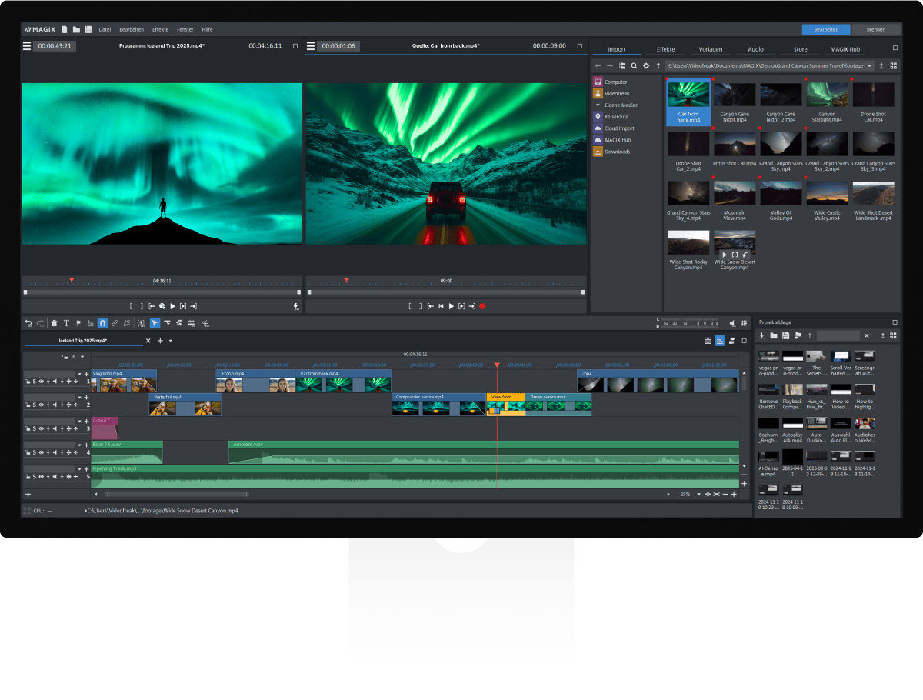Viewport: 923px width, 700px height.
Task: Switch to the Effekte tab in the media pool
Action: (666, 48)
